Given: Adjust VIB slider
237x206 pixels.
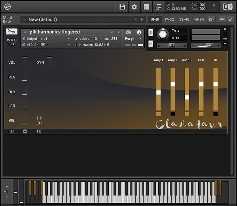Looking at the screenshot, I should (24, 119).
